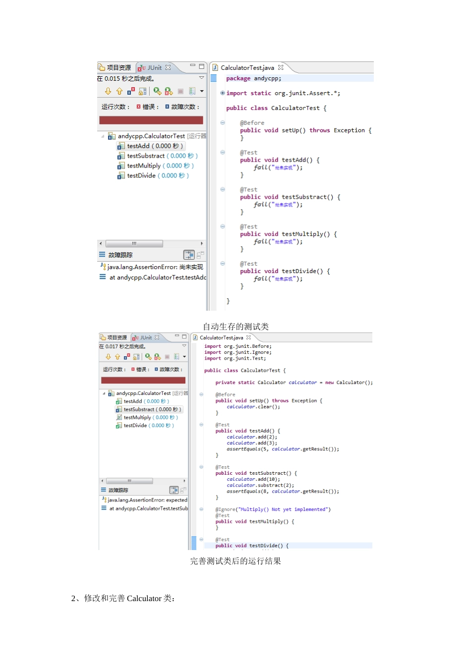Screen dimensions: 471x666
Task: Collapse testAdd() fold marker in upper editor
Action: (223, 153)
